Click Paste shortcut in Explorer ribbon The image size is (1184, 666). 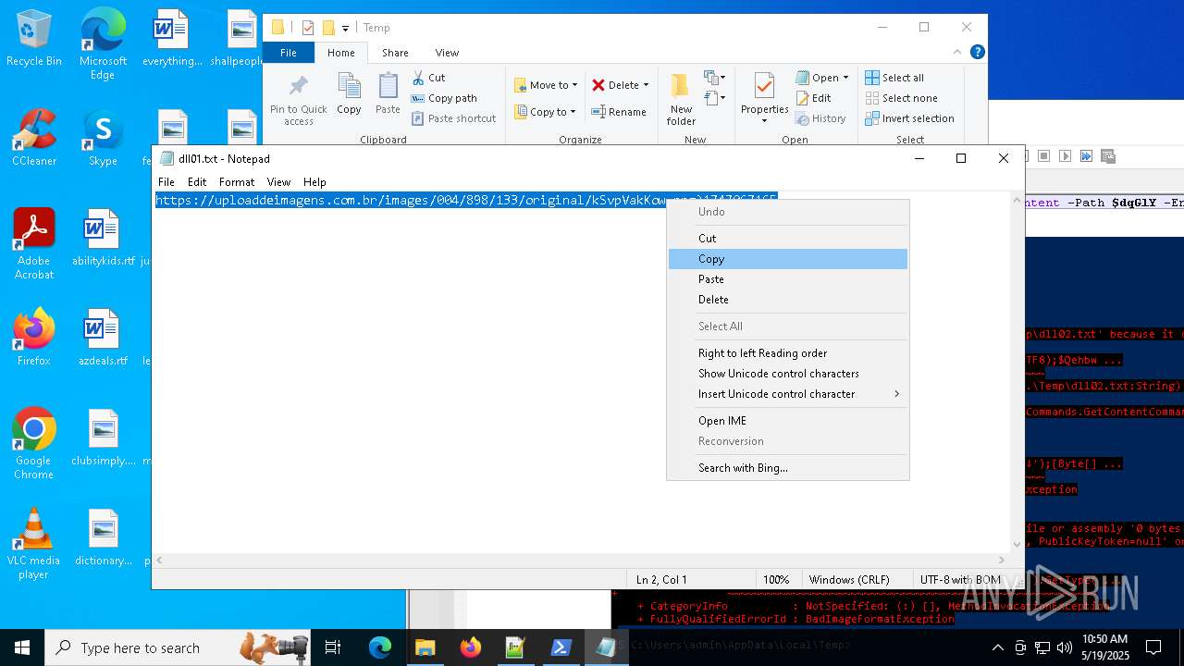pos(453,118)
